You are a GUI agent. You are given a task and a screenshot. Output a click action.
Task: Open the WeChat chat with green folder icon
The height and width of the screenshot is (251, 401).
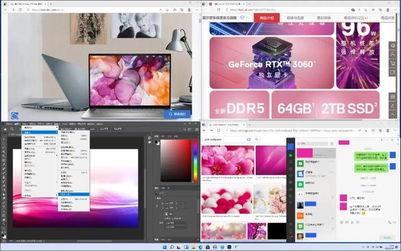(x=316, y=163)
